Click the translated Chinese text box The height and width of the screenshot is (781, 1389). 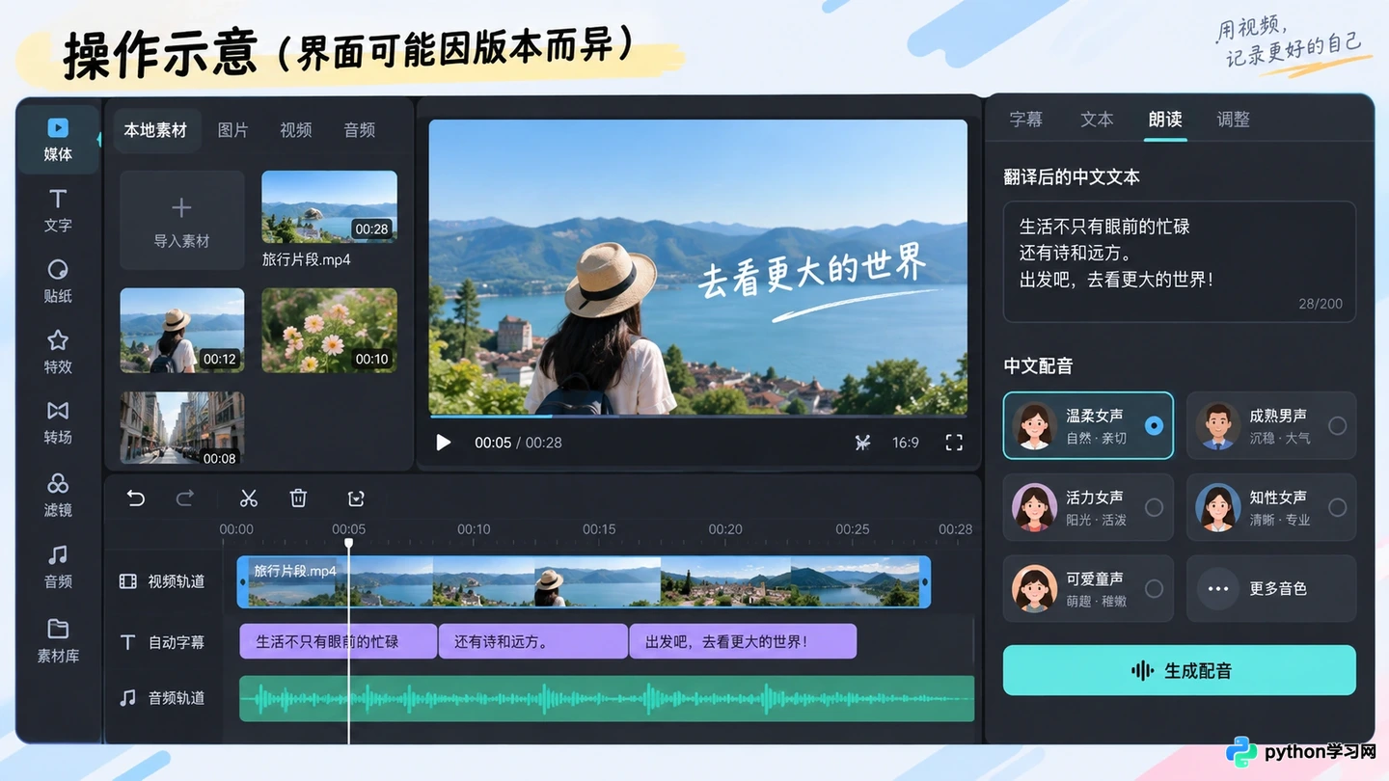tap(1180, 261)
